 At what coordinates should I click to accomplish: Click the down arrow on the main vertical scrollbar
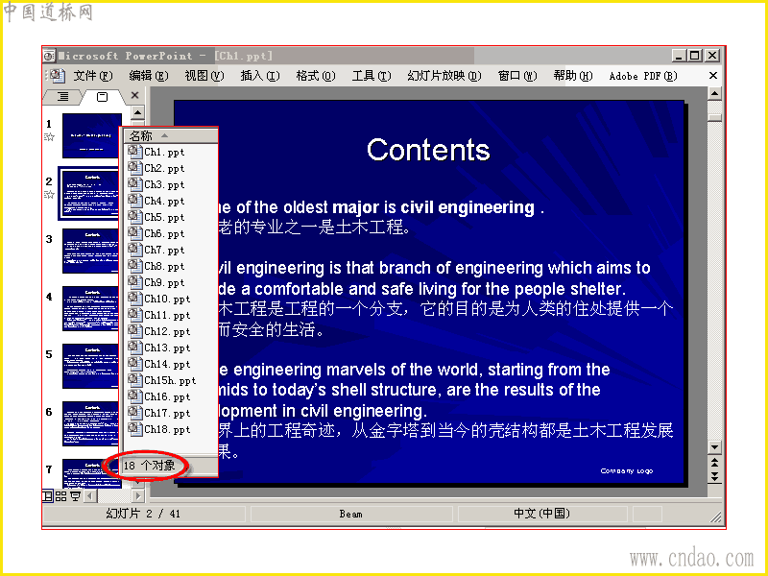[714, 447]
